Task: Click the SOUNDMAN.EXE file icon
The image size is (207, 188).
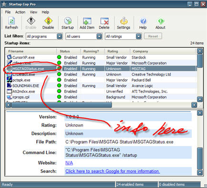Action: tap(10, 85)
